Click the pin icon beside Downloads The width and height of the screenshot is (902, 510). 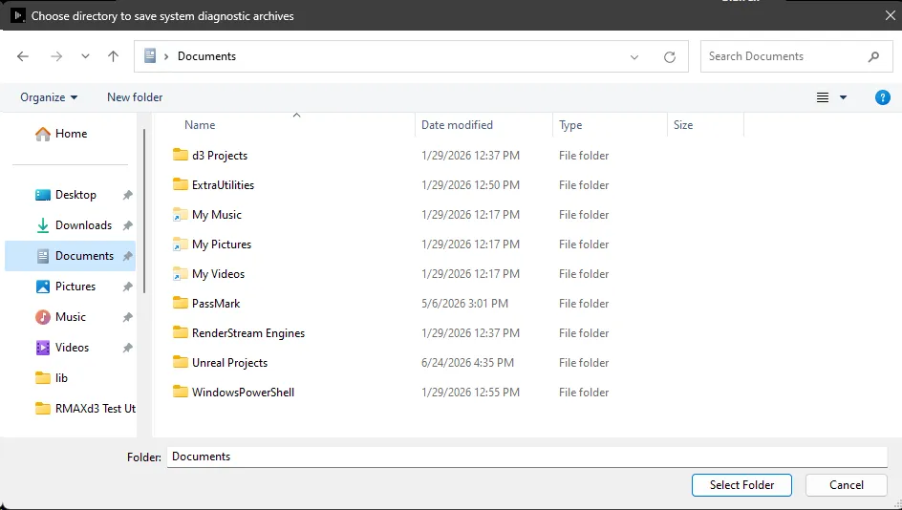[128, 225]
